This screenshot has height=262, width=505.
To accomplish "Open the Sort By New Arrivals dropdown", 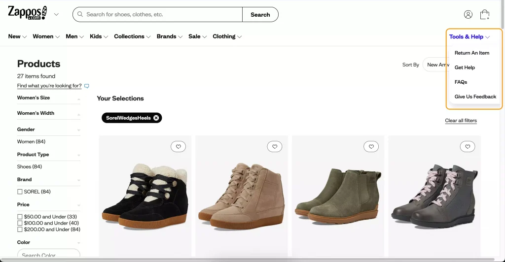I will click(436, 65).
